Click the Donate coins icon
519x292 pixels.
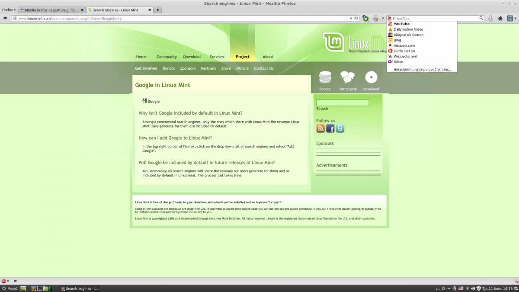click(x=325, y=77)
